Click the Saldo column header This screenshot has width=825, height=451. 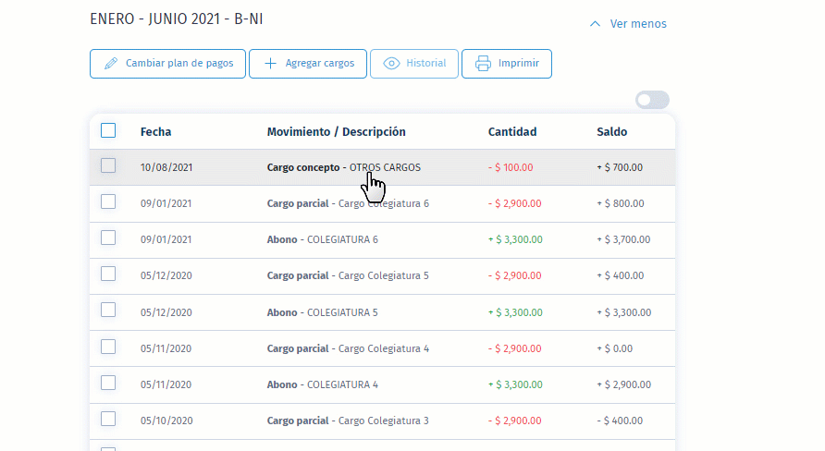point(612,132)
